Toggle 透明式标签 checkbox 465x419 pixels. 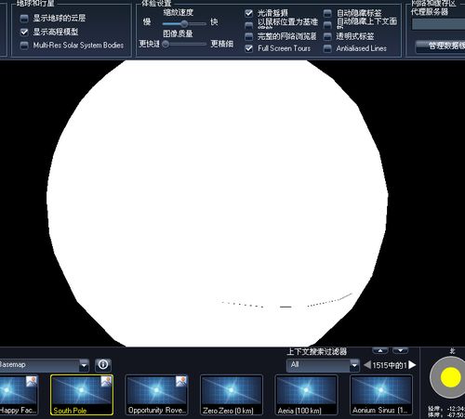click(x=327, y=36)
